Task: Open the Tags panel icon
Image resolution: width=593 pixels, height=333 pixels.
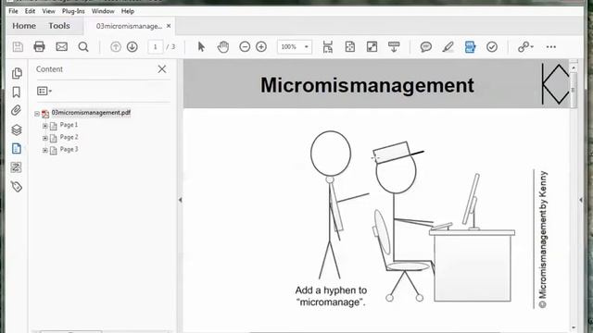Action: point(17,187)
